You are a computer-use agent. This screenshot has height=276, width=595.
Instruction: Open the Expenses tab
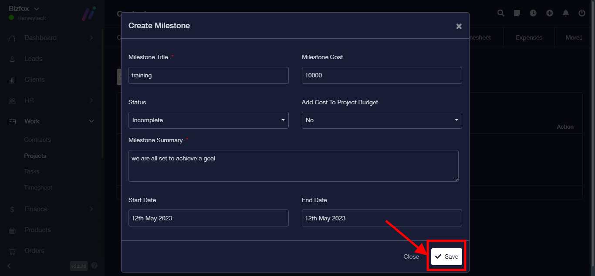[529, 38]
